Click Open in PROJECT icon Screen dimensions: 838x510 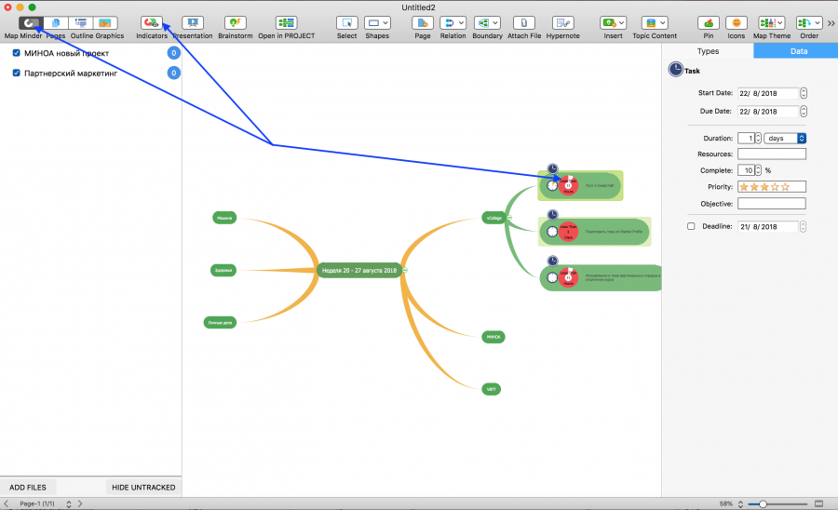click(287, 22)
